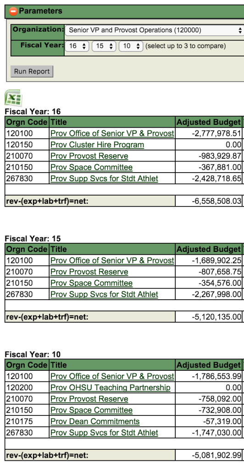Open Prov Cluster Hire Program link

(97, 145)
